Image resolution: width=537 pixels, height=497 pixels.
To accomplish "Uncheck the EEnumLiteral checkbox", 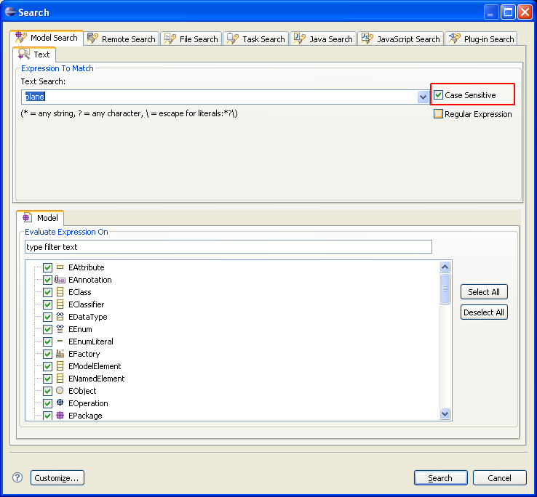I will click(x=47, y=342).
